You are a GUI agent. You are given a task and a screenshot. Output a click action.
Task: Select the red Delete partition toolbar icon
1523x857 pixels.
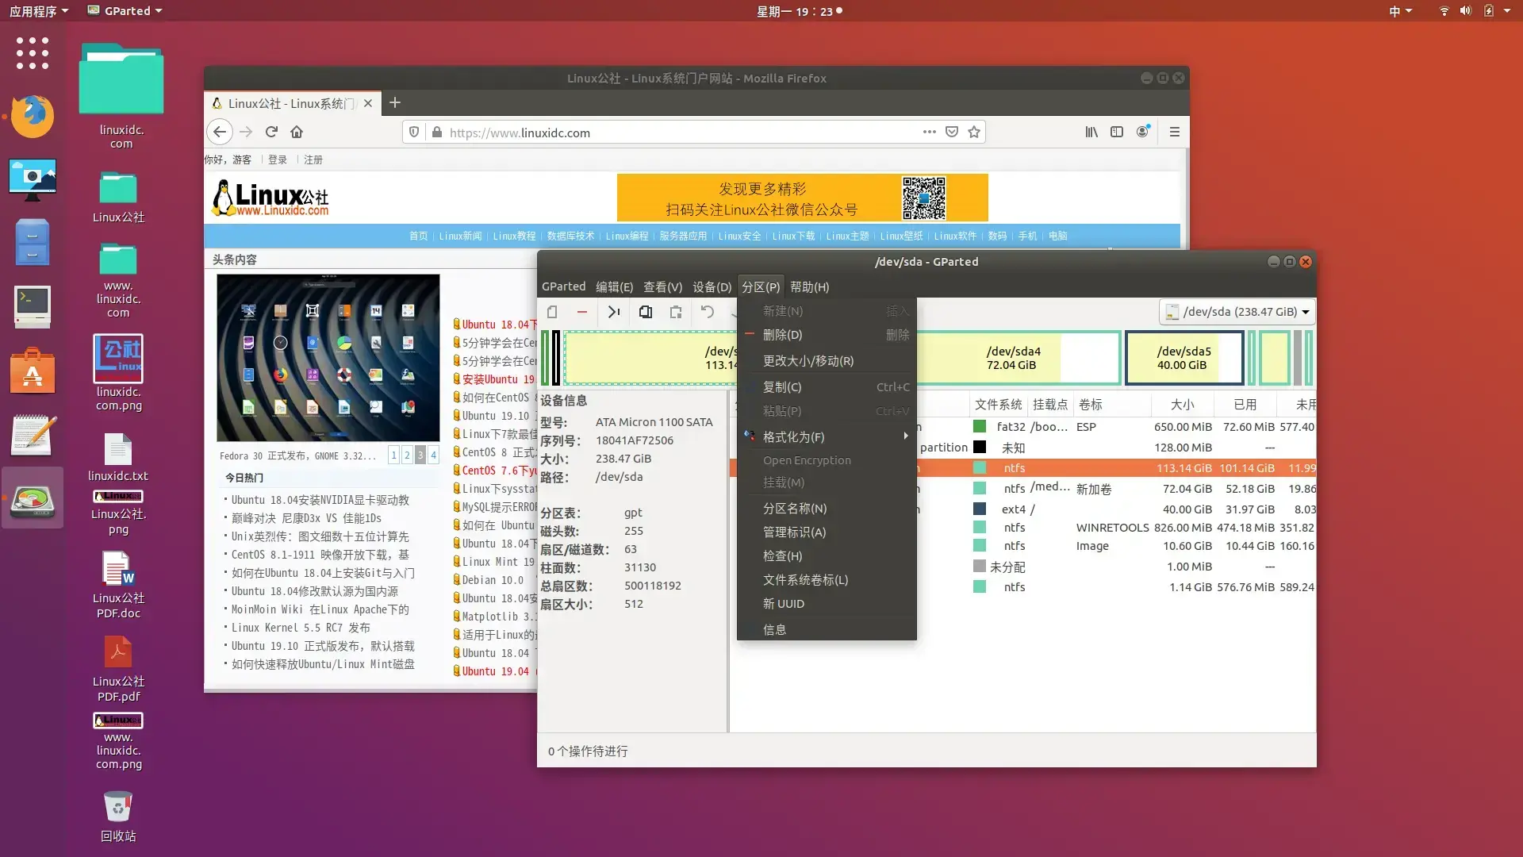click(582, 312)
